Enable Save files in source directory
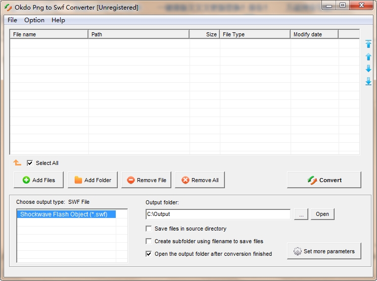The height and width of the screenshot is (281, 377). 149,229
